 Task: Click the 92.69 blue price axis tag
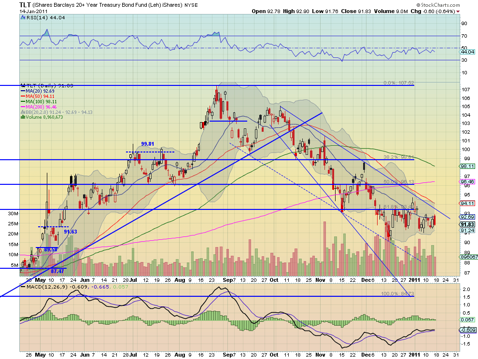[x=467, y=217]
